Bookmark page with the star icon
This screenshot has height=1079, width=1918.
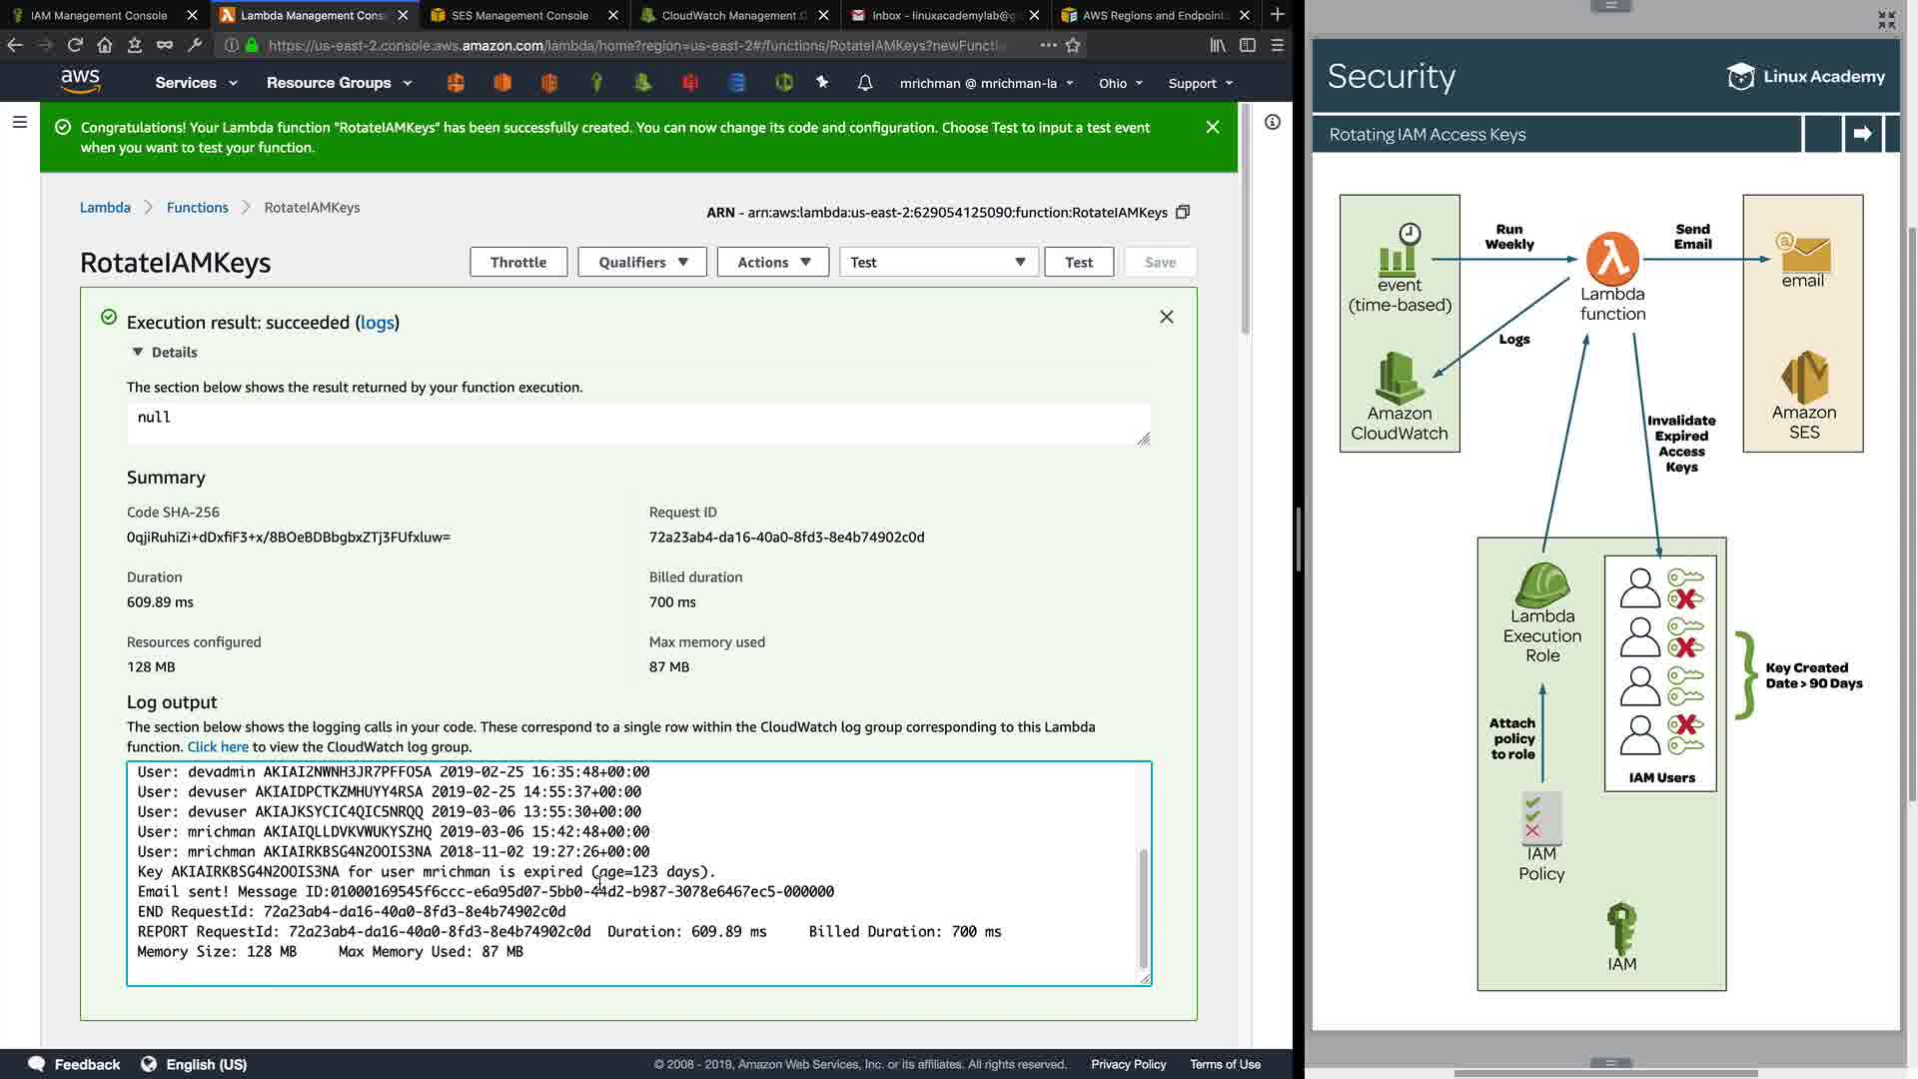click(x=1073, y=45)
